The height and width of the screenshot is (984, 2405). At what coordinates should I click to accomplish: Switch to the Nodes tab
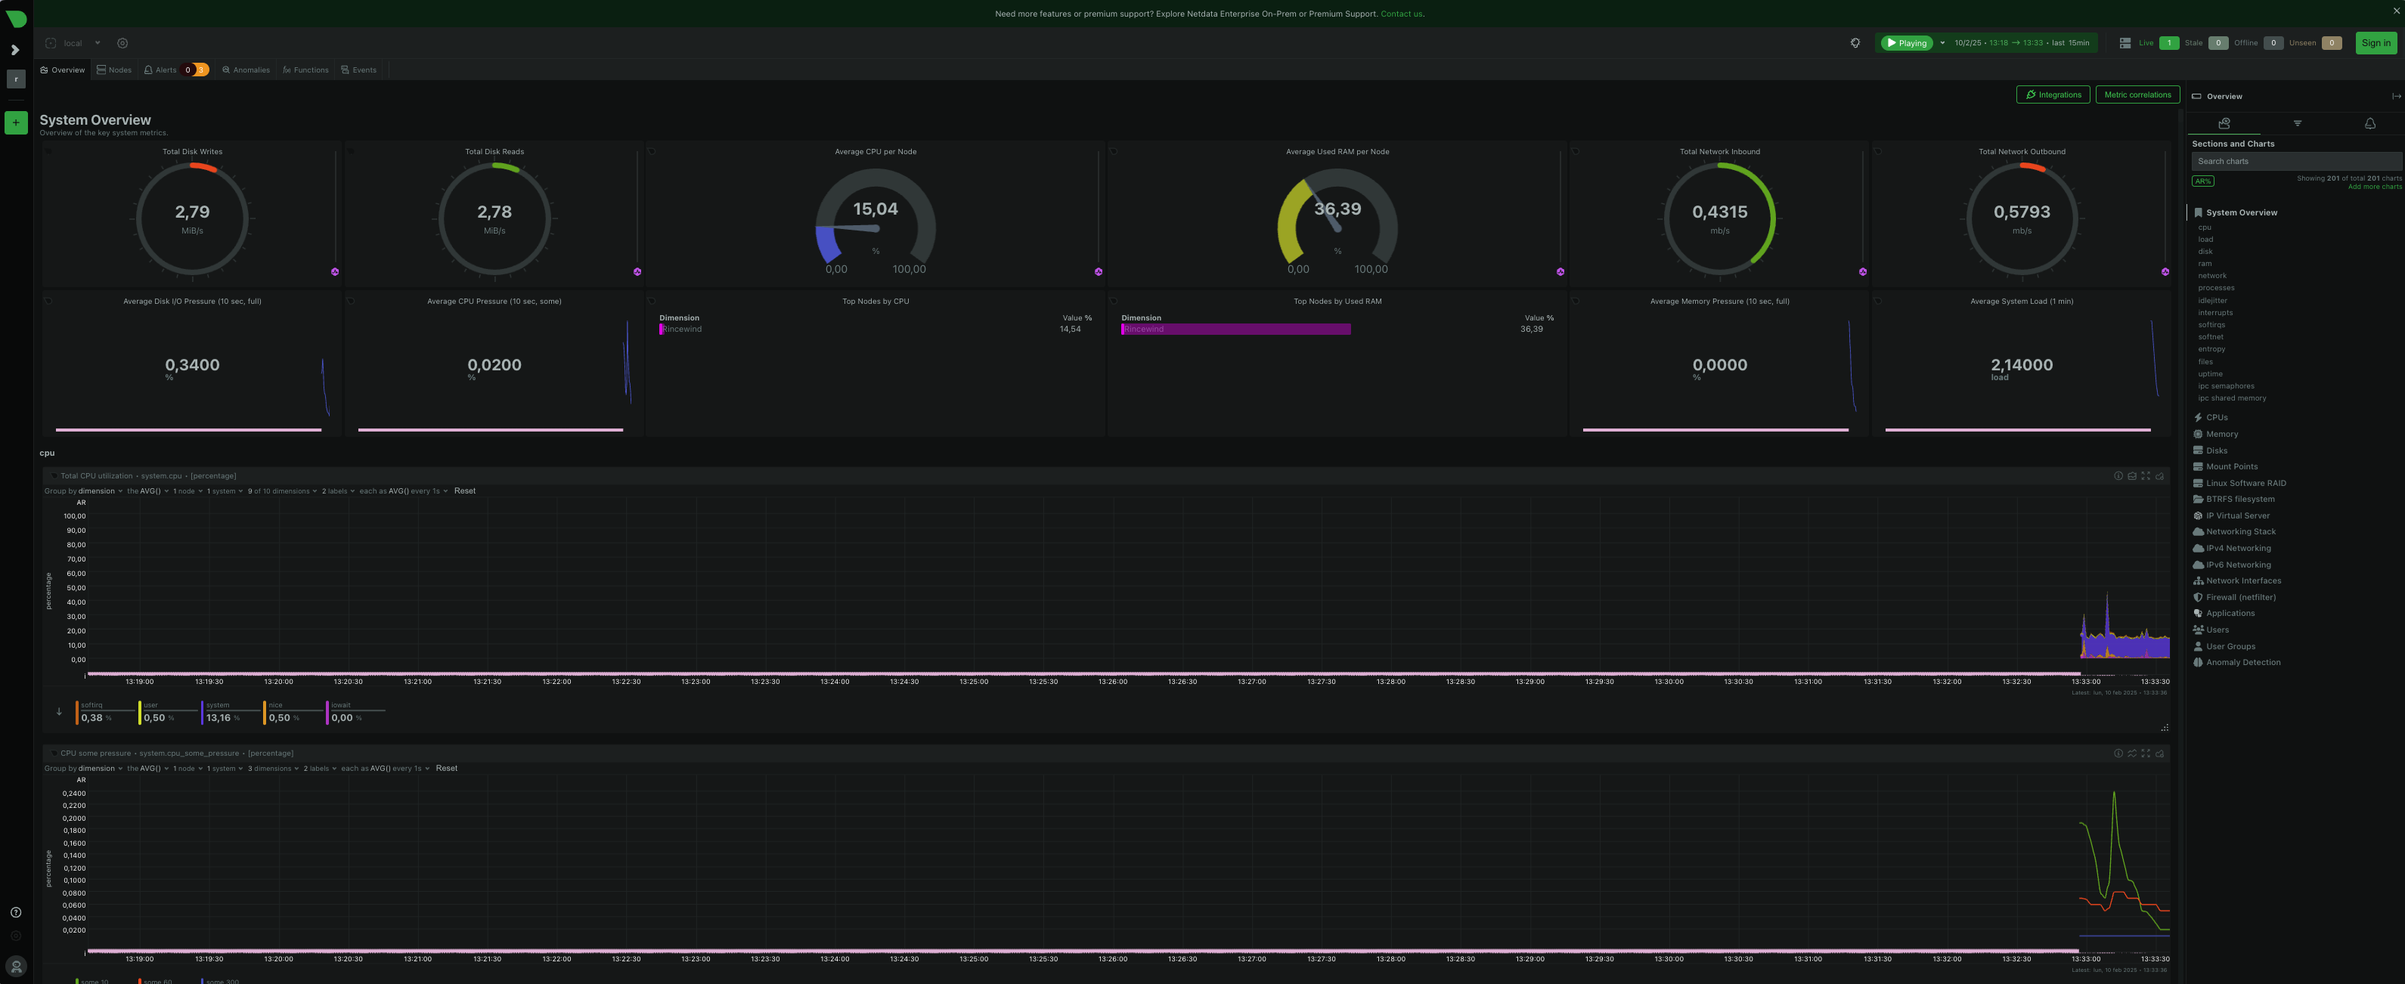[x=114, y=70]
